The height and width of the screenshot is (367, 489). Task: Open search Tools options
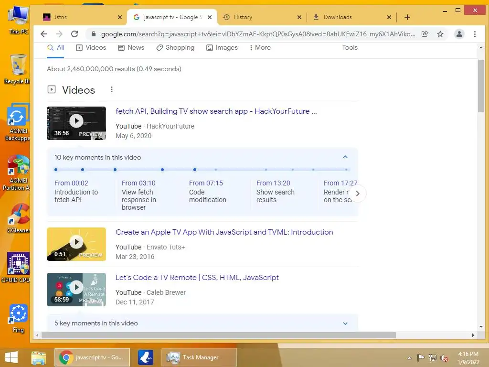[x=350, y=48]
